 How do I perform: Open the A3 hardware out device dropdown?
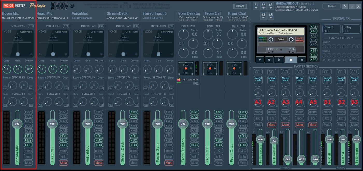pyautogui.click(x=271, y=6)
